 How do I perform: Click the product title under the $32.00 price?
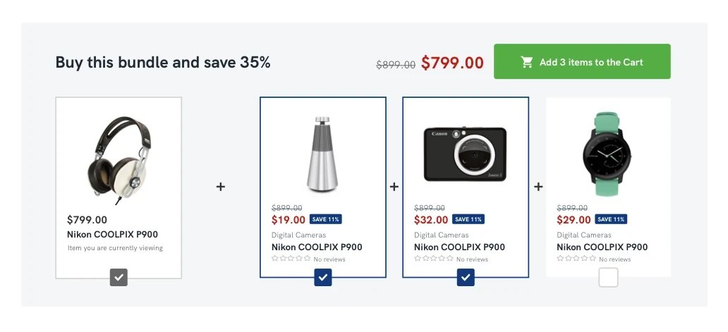click(x=459, y=247)
